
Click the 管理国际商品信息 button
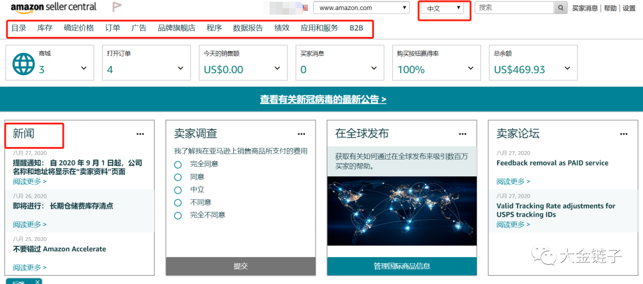(x=402, y=266)
